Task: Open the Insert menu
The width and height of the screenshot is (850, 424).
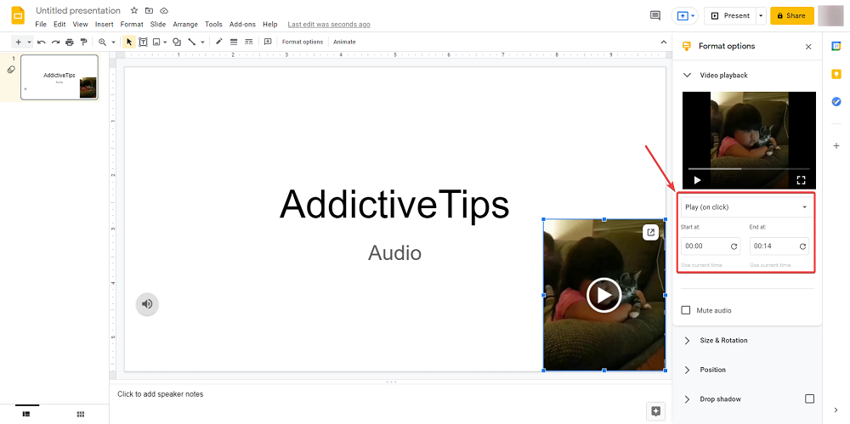Action: (105, 25)
